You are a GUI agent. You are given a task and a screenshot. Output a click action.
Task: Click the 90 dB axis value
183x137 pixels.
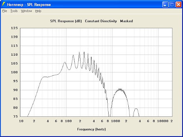[15, 90]
